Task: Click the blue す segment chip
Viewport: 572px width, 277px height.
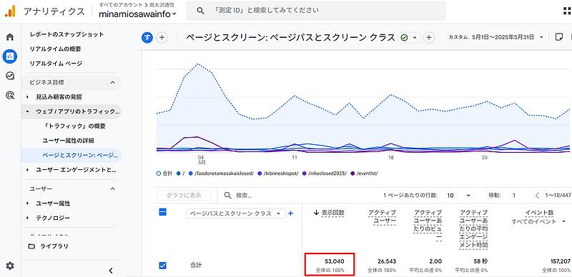Action: (x=147, y=37)
